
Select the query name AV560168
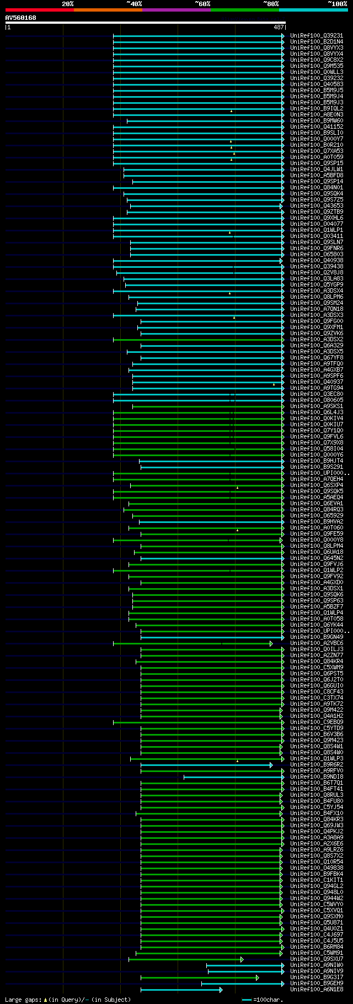pyautogui.click(x=21, y=18)
